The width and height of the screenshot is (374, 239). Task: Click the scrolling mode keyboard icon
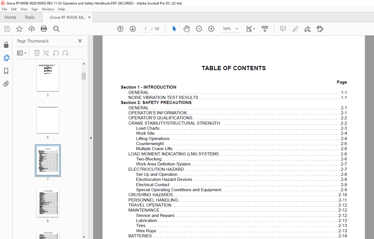(x=265, y=29)
